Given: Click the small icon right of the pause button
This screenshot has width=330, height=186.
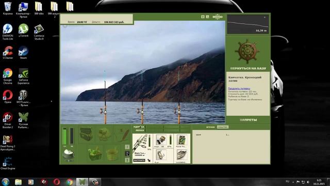Looking at the screenshot, I should (207, 17).
